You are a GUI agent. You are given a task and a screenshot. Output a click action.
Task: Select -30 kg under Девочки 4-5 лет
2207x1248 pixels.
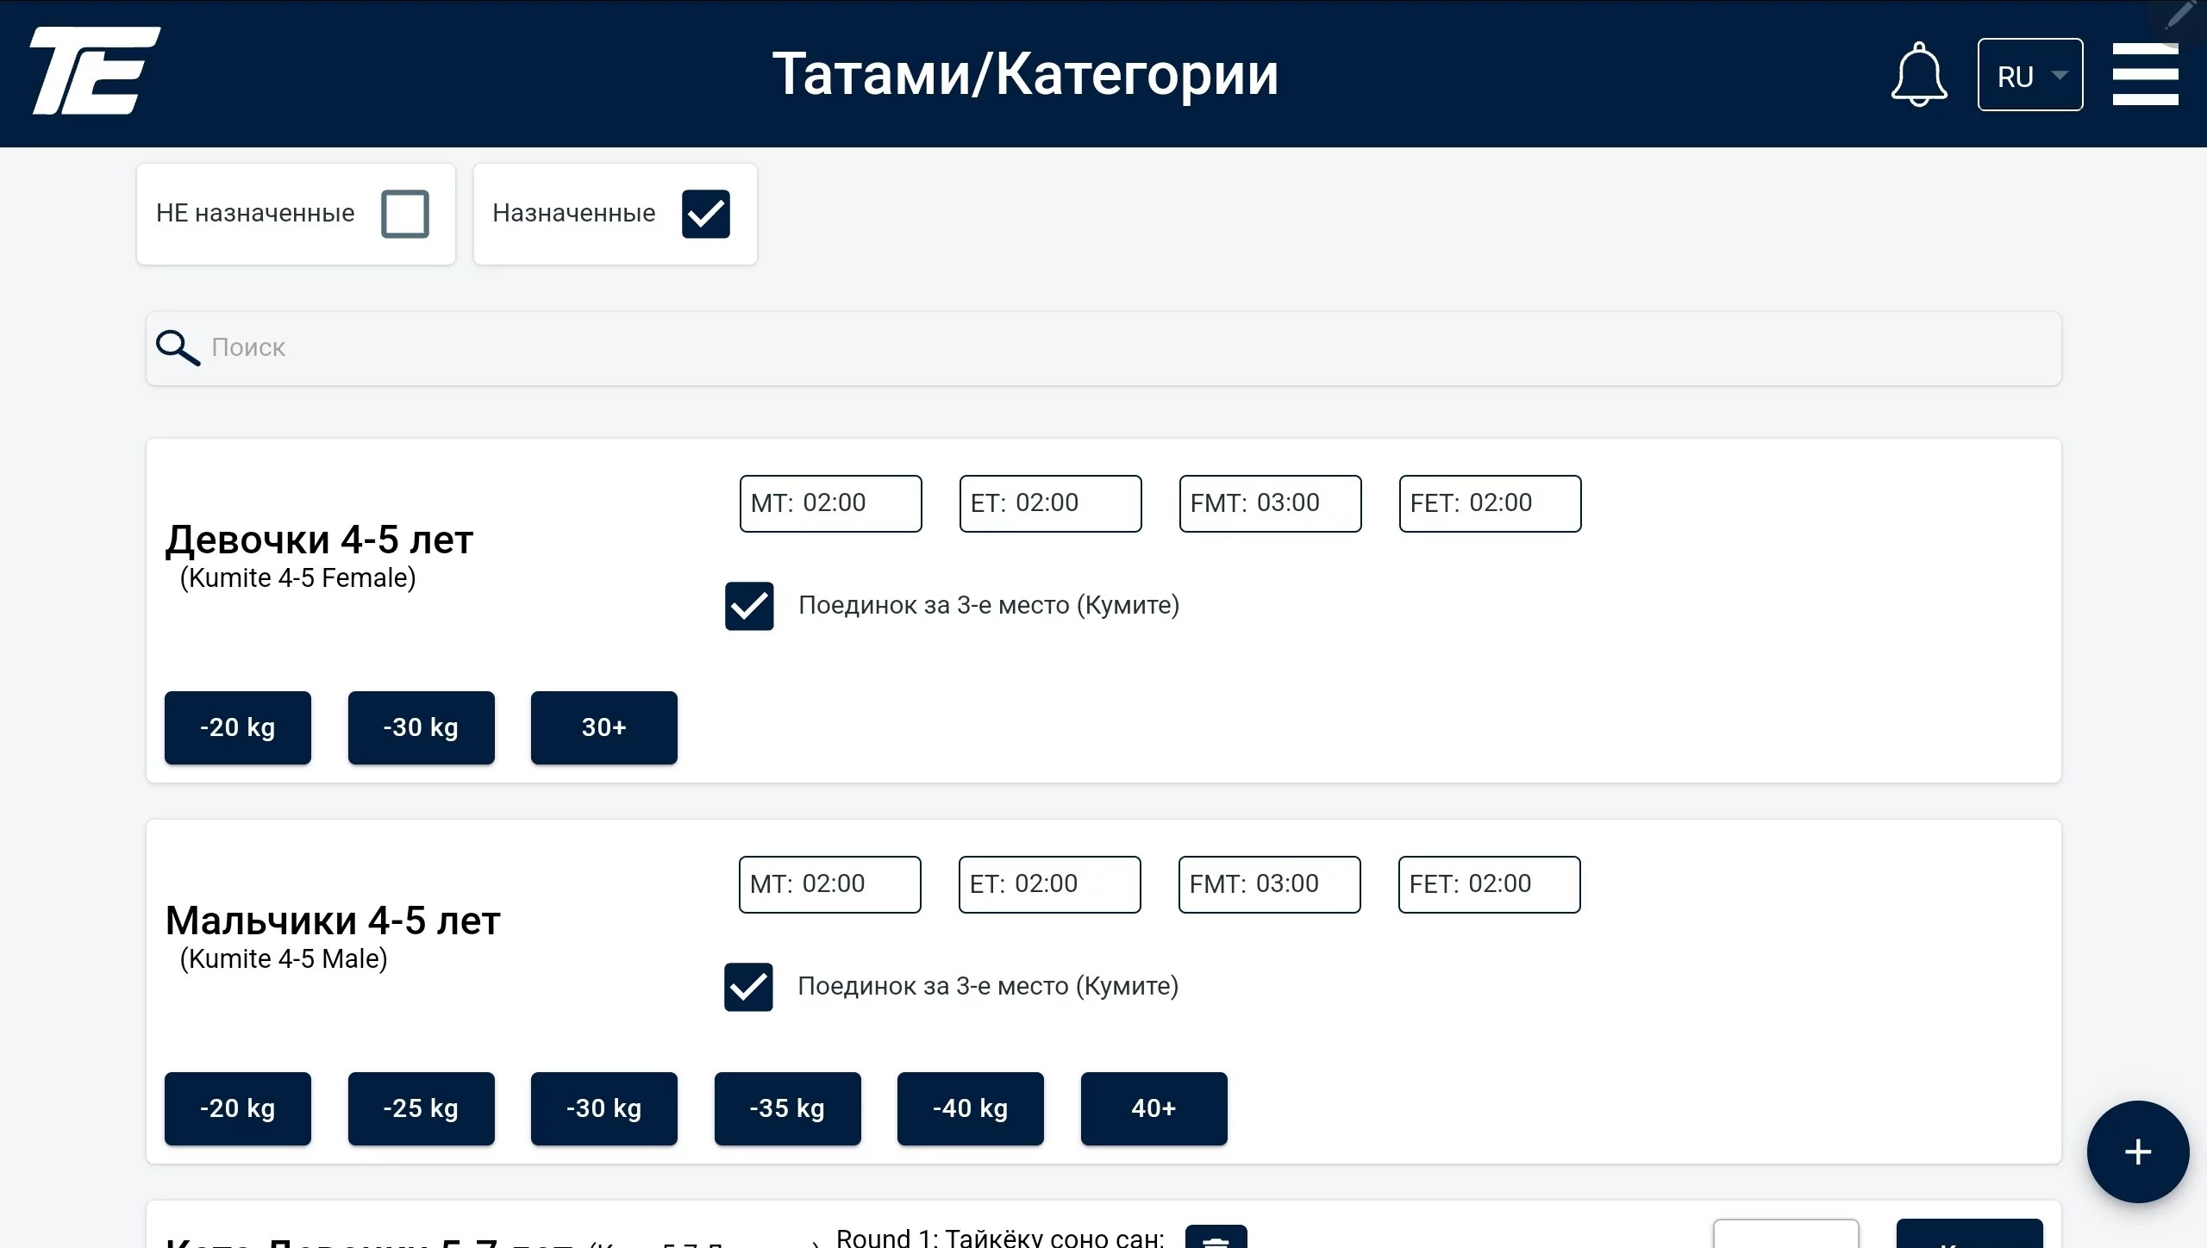pos(421,727)
